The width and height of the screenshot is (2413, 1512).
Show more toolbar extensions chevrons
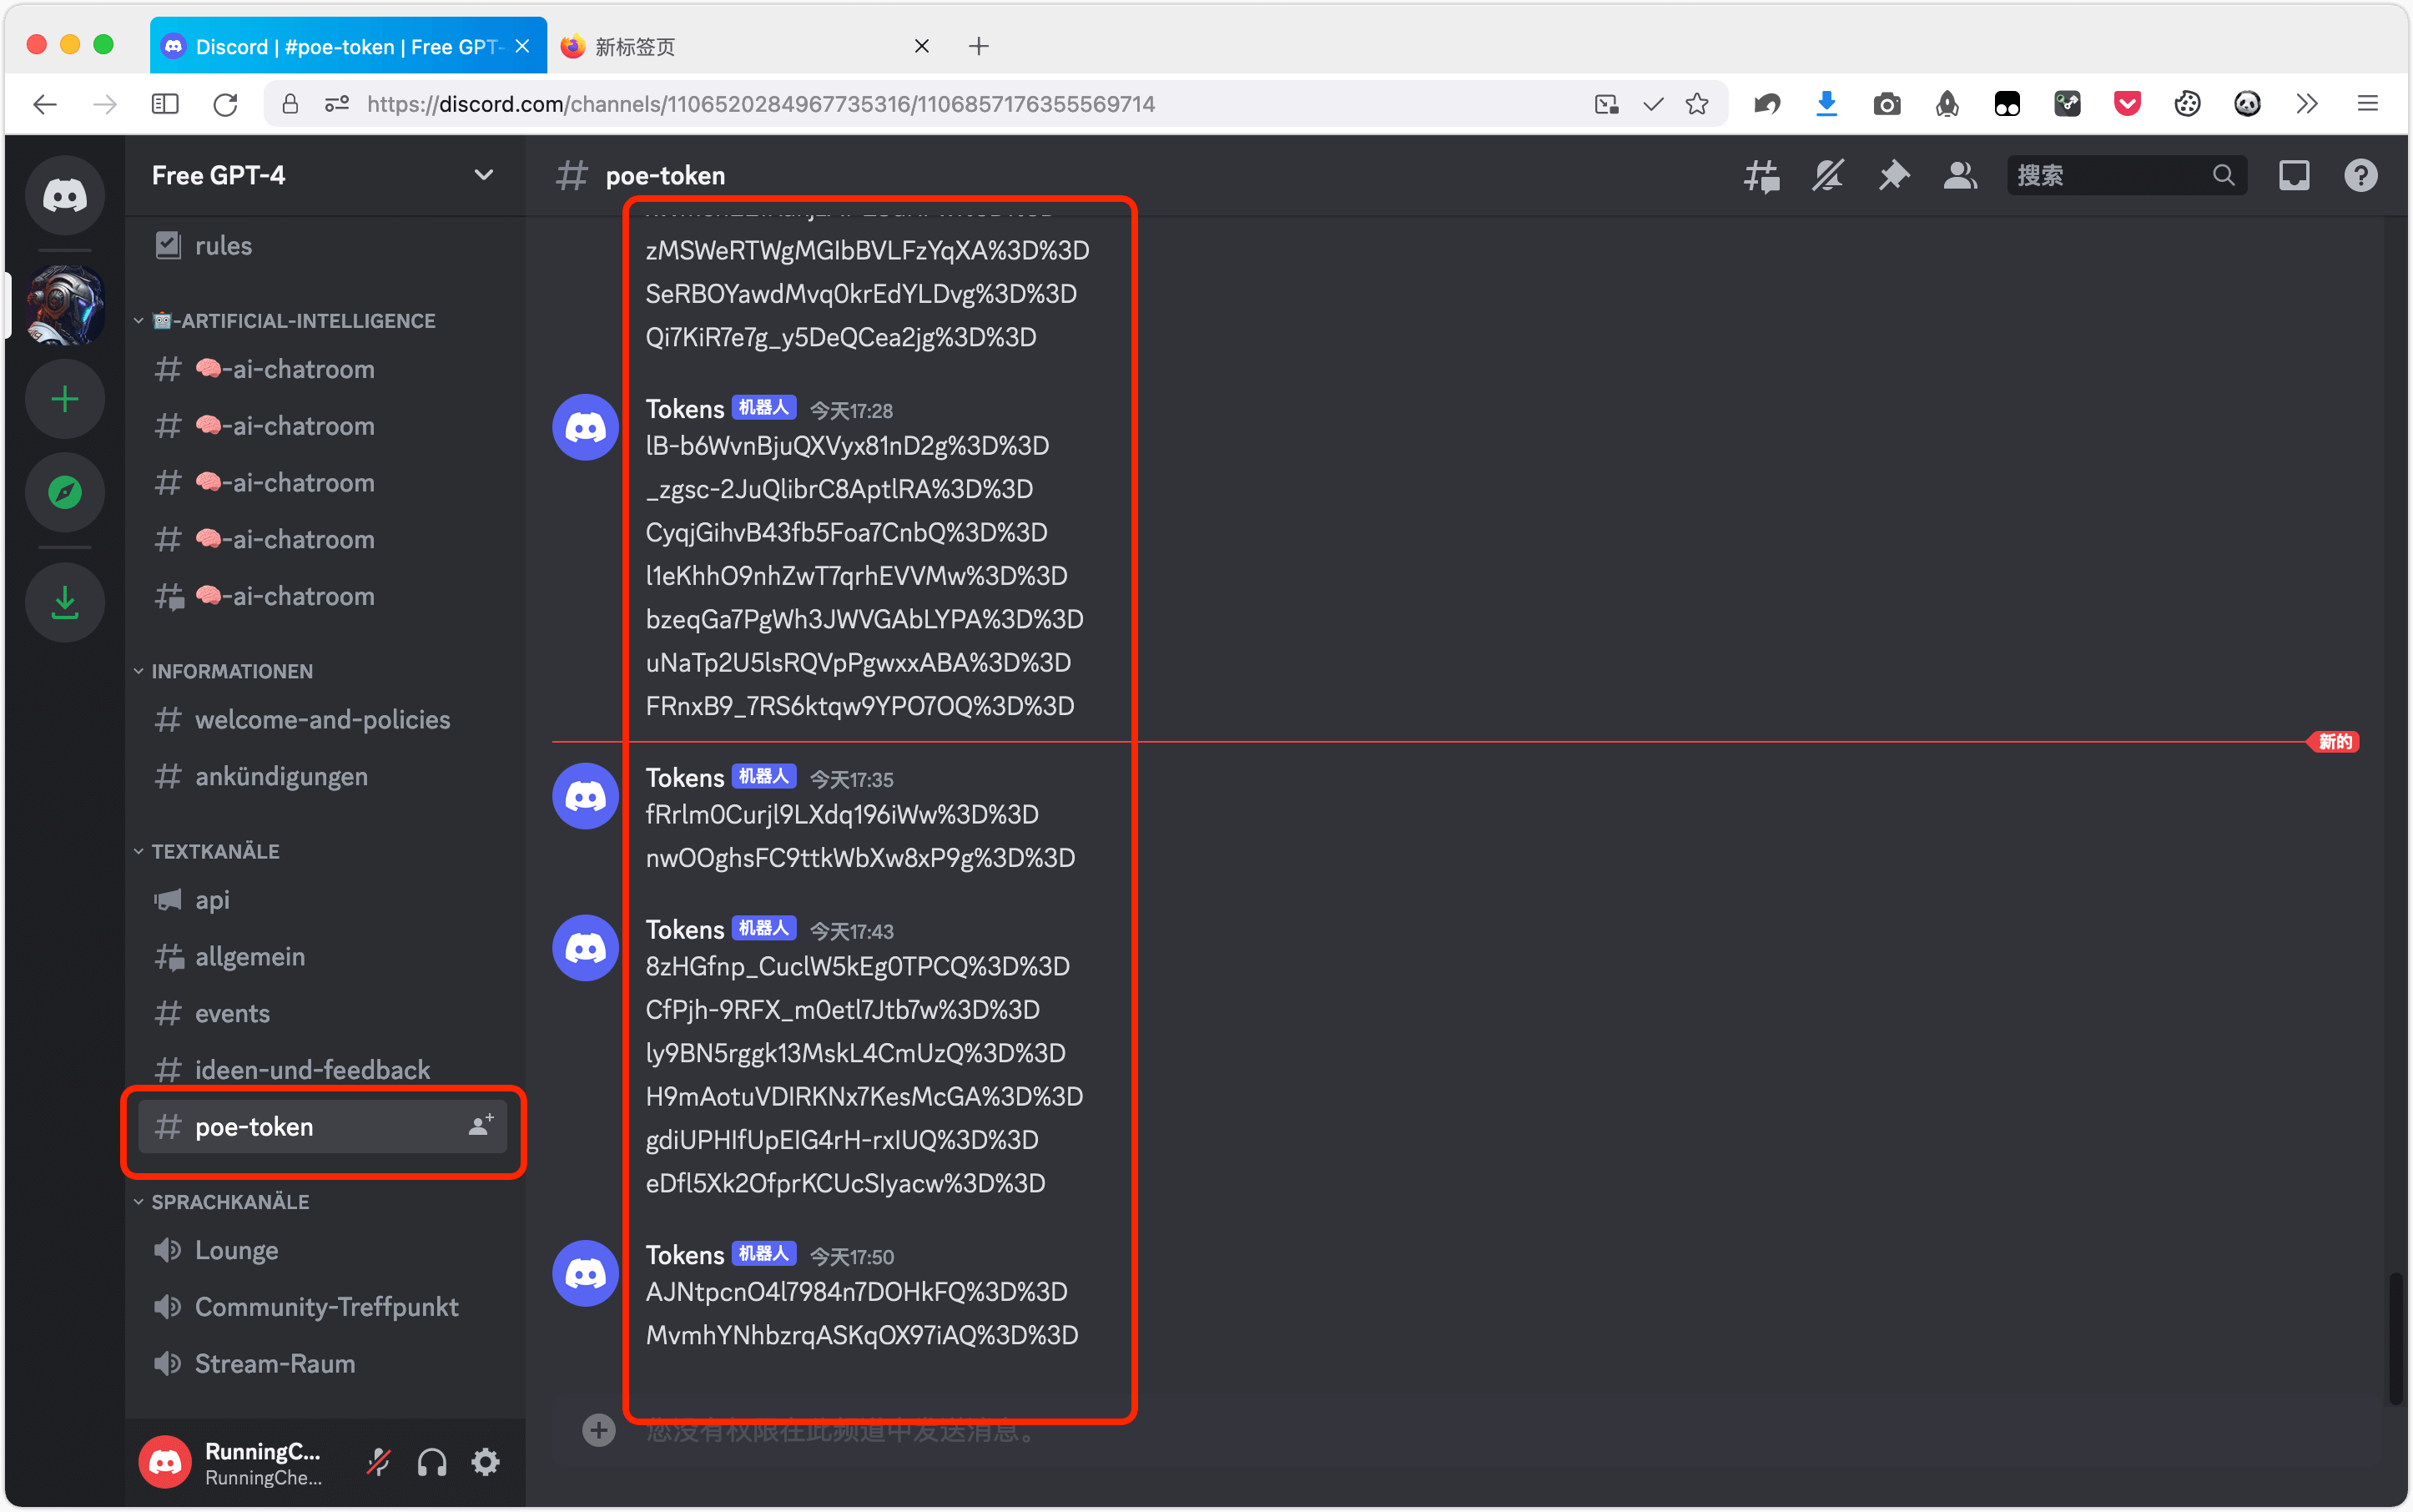[x=2307, y=104]
